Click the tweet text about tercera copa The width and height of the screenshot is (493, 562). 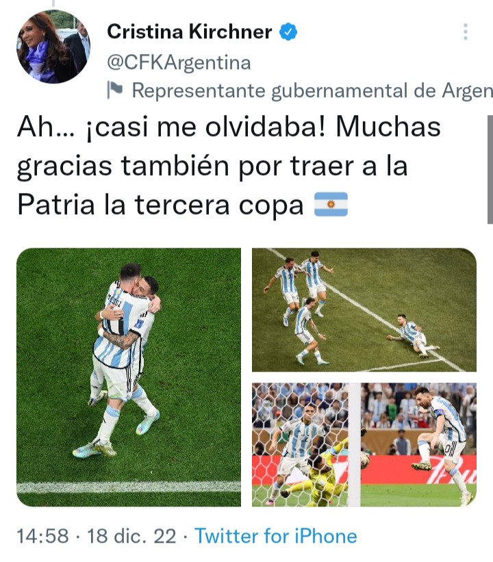[229, 166]
